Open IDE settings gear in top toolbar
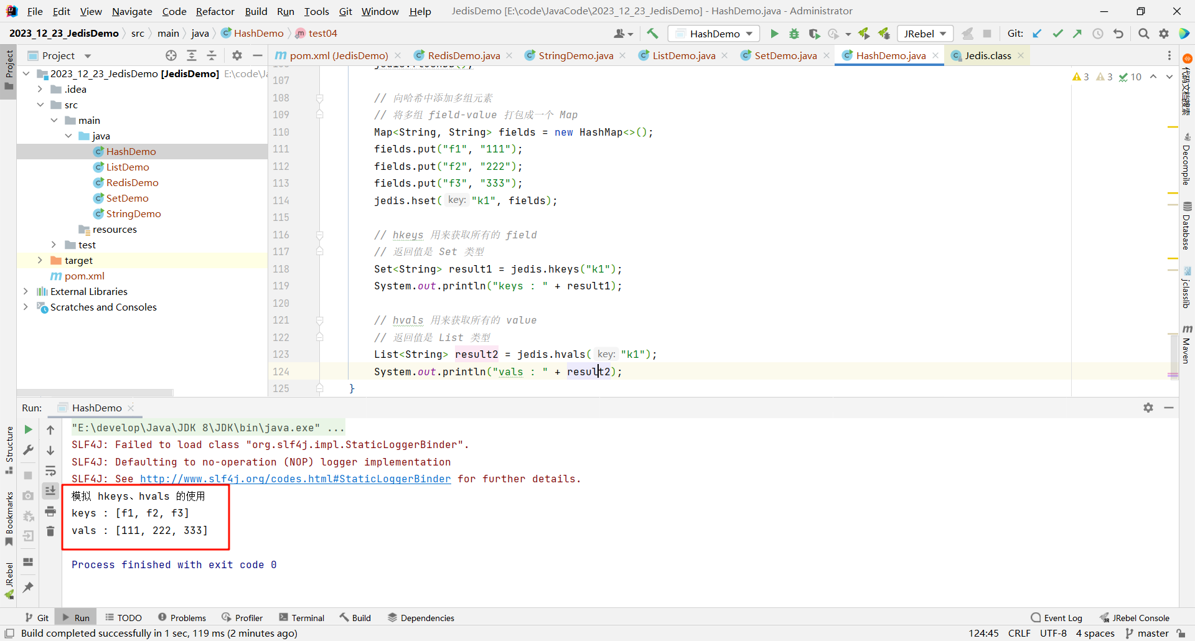Viewport: 1195px width, 641px height. point(1164,34)
